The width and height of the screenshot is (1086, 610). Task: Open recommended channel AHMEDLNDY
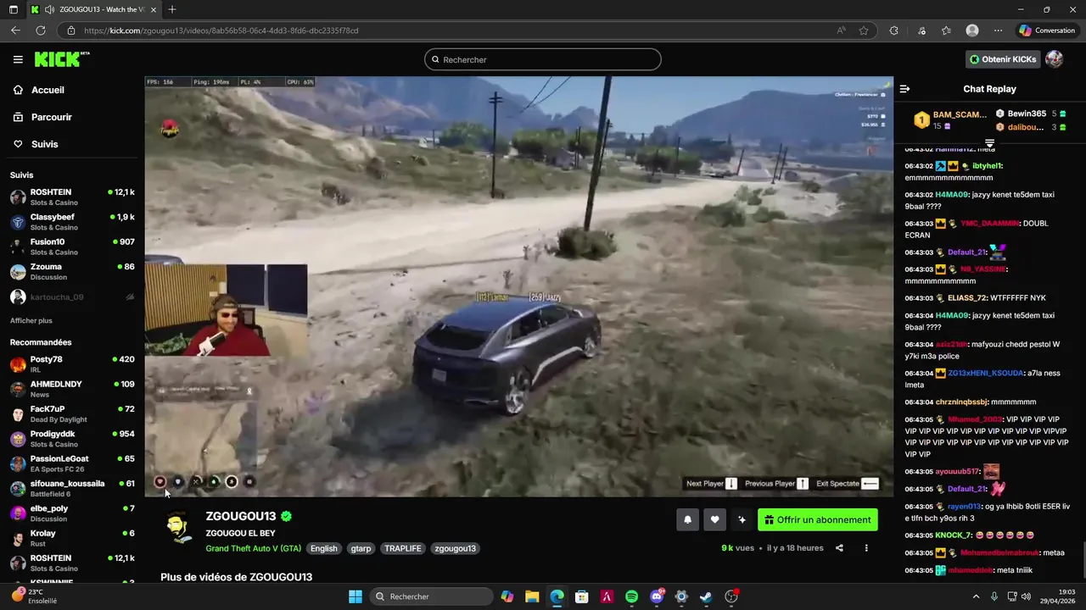[x=72, y=389]
